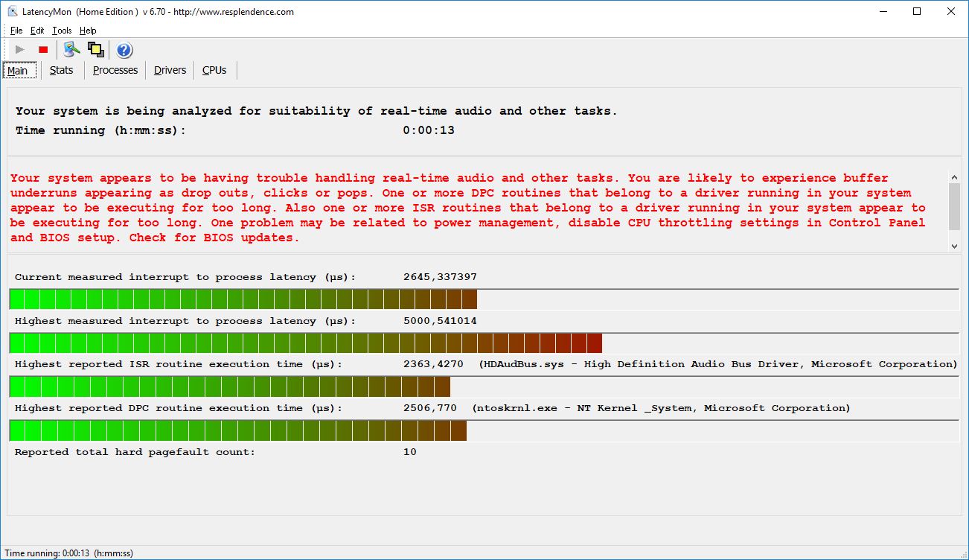Click 'Highest reported ISR routine execution time' label
The image size is (969, 560).
[179, 364]
